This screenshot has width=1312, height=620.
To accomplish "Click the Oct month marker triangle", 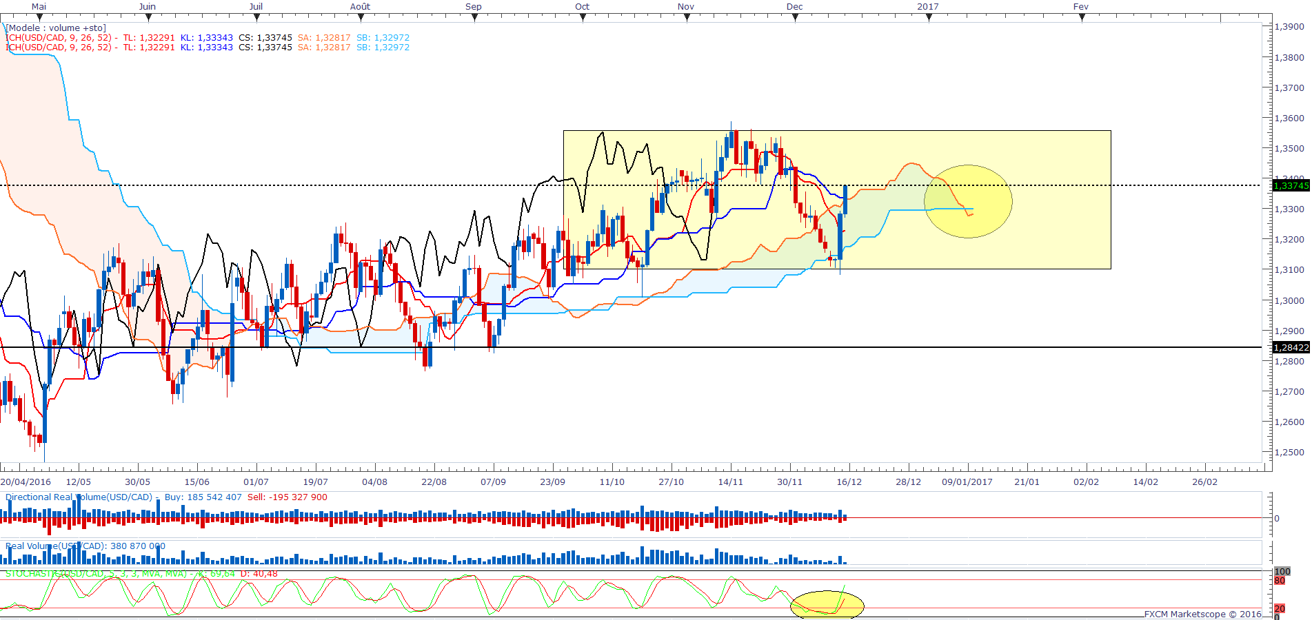I will (x=583, y=18).
